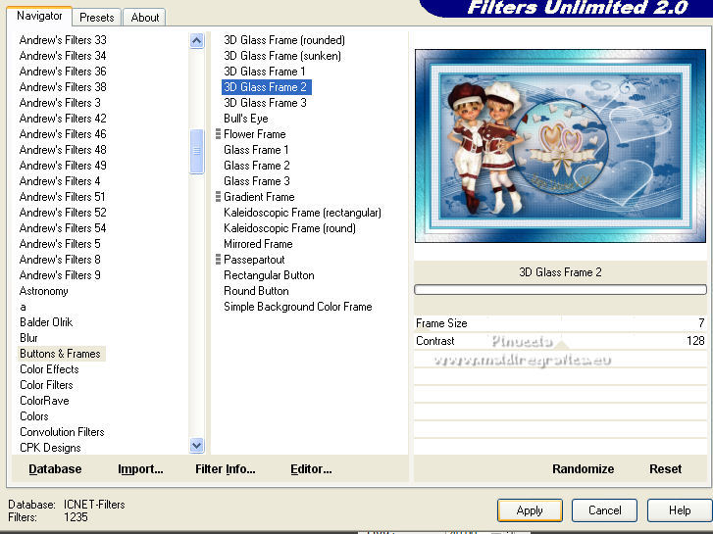The width and height of the screenshot is (713, 534).
Task: Select Glass Frame 2
Action: (x=256, y=166)
